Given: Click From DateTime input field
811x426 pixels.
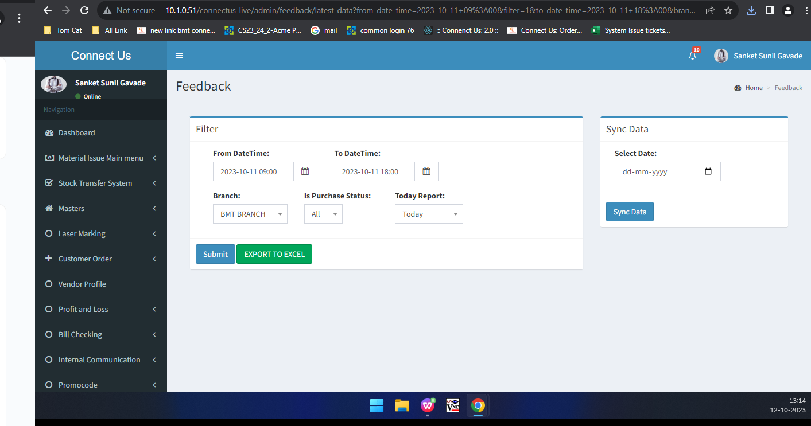Looking at the screenshot, I should click(253, 171).
